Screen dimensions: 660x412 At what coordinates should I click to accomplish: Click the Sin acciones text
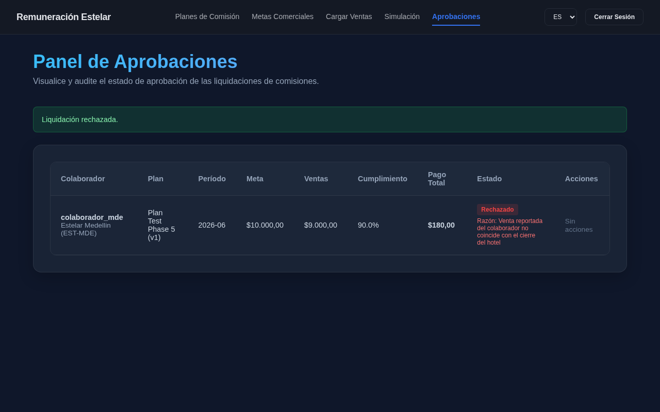579,225
